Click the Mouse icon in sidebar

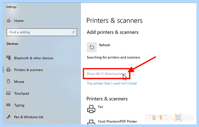pos(8,81)
